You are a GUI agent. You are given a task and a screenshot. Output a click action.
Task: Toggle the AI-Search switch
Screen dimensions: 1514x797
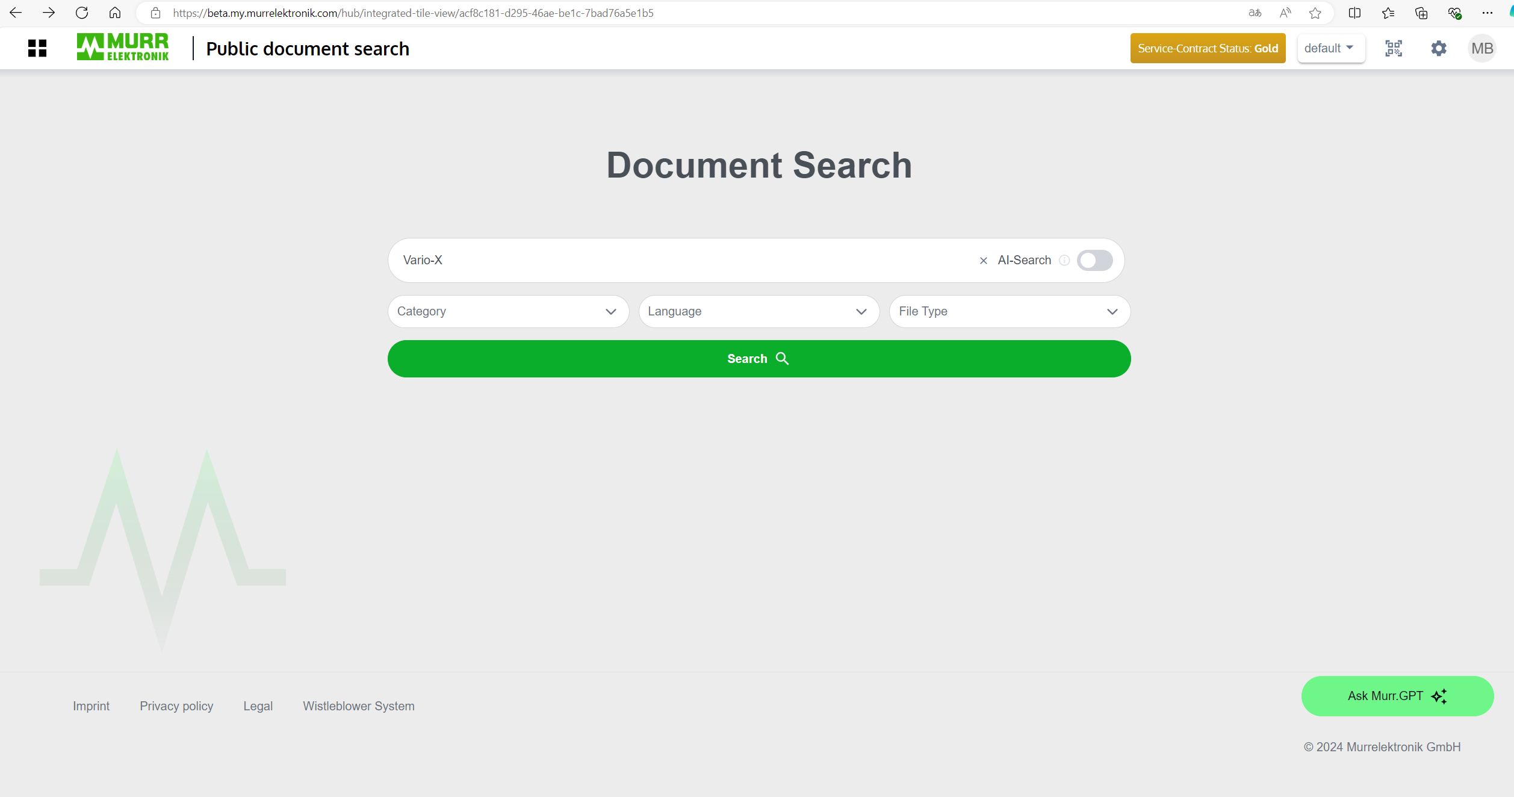click(x=1094, y=261)
